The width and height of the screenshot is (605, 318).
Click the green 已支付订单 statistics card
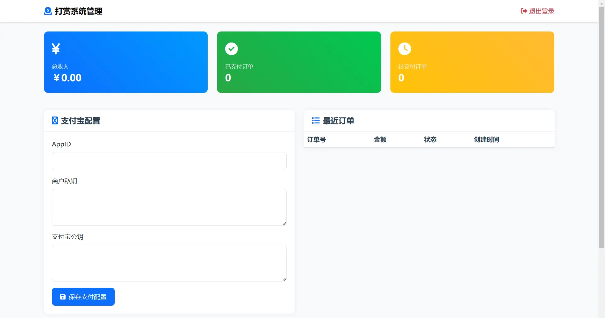299,62
